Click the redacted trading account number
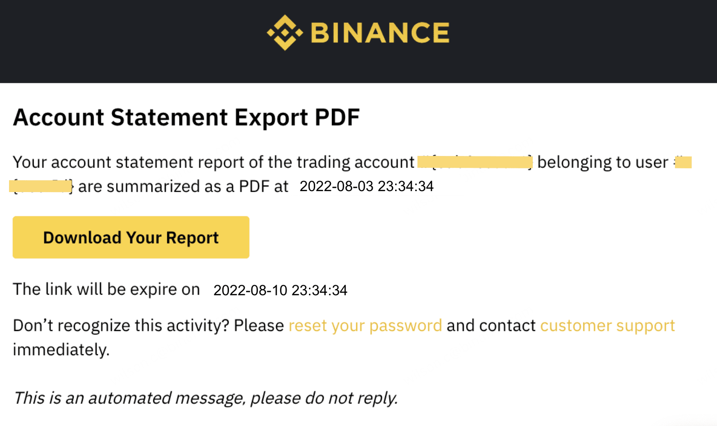Screen dimensions: 717x426 point(475,162)
